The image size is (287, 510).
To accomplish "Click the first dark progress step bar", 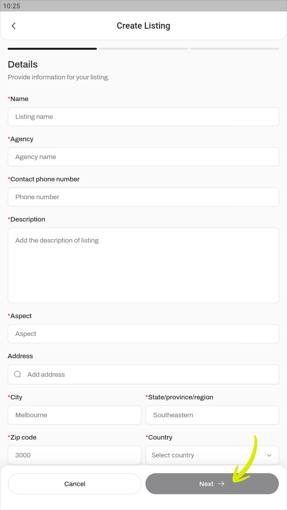I will [x=52, y=49].
